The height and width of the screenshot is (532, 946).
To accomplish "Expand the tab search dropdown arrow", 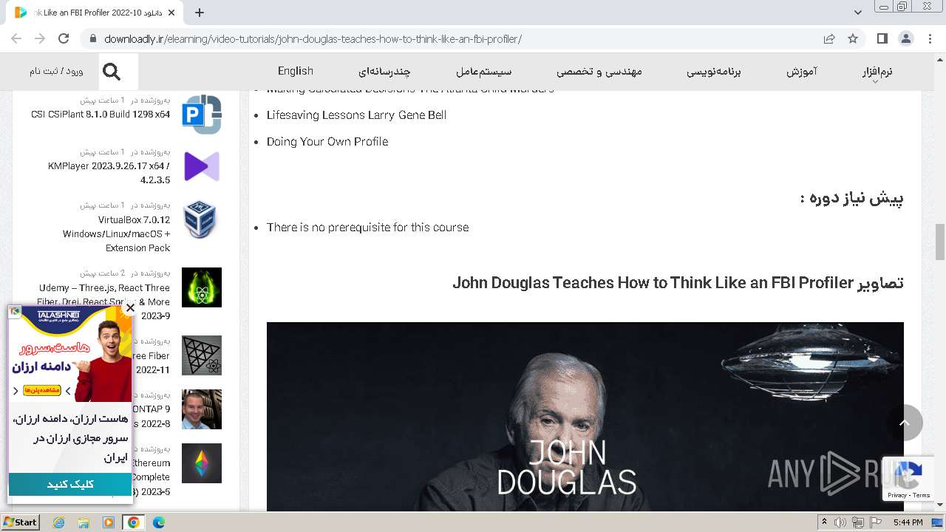I will click(858, 12).
